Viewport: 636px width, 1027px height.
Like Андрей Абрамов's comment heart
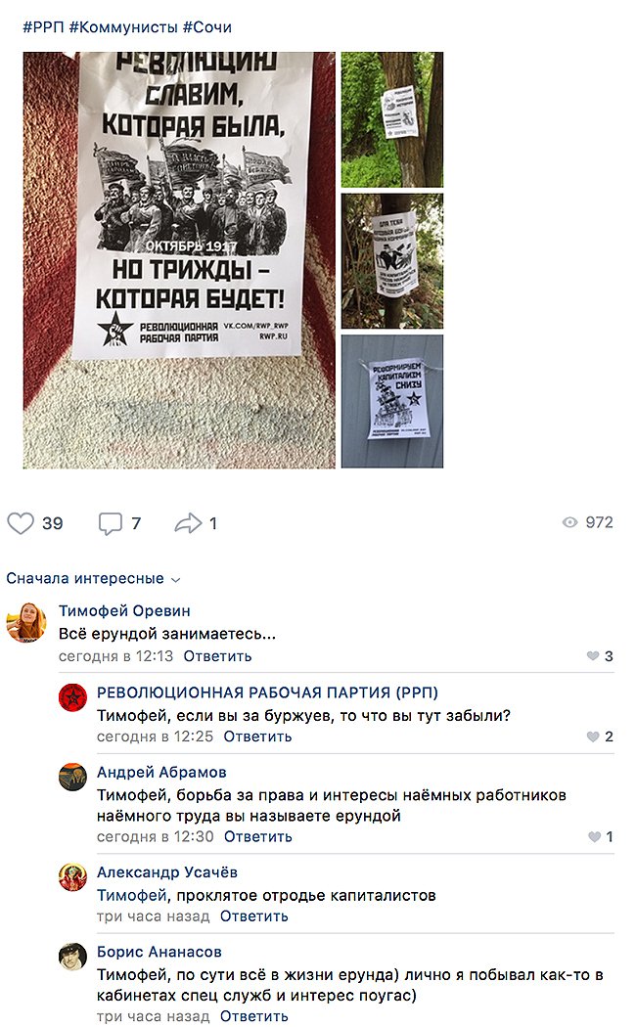(x=594, y=837)
